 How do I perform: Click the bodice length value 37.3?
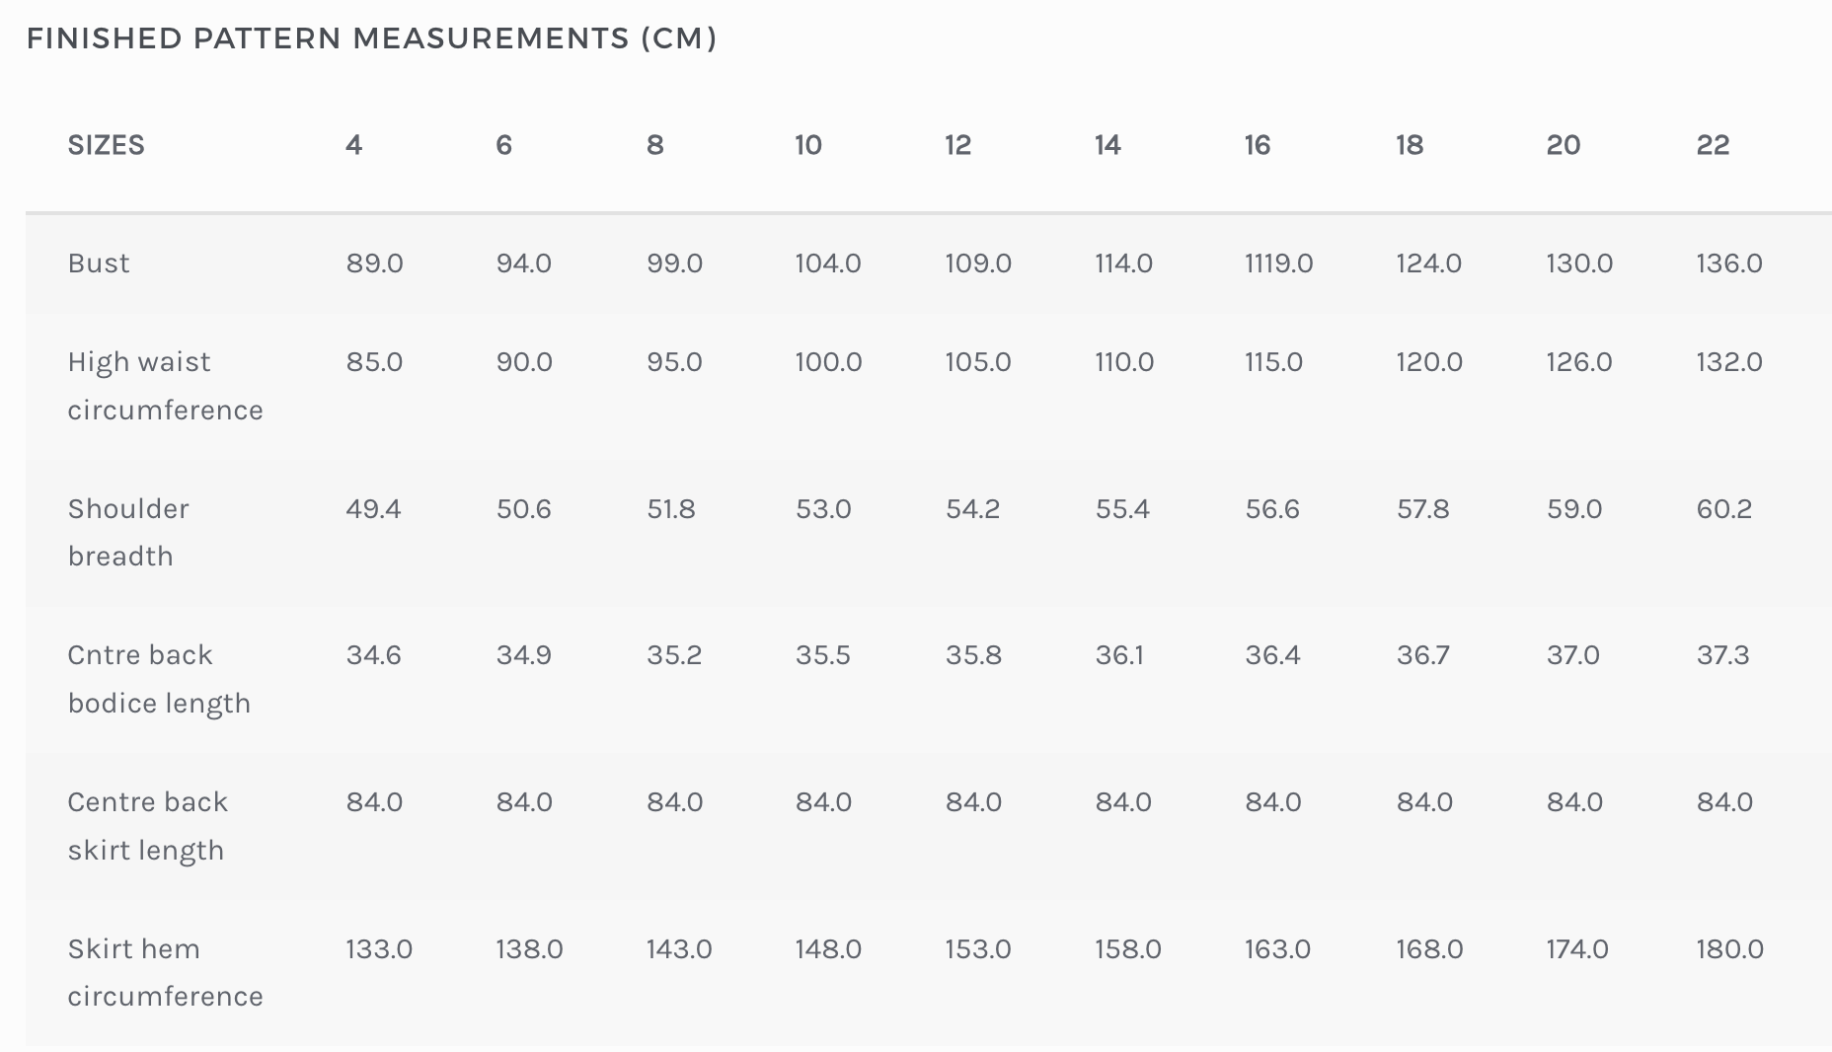pyautogui.click(x=1722, y=655)
